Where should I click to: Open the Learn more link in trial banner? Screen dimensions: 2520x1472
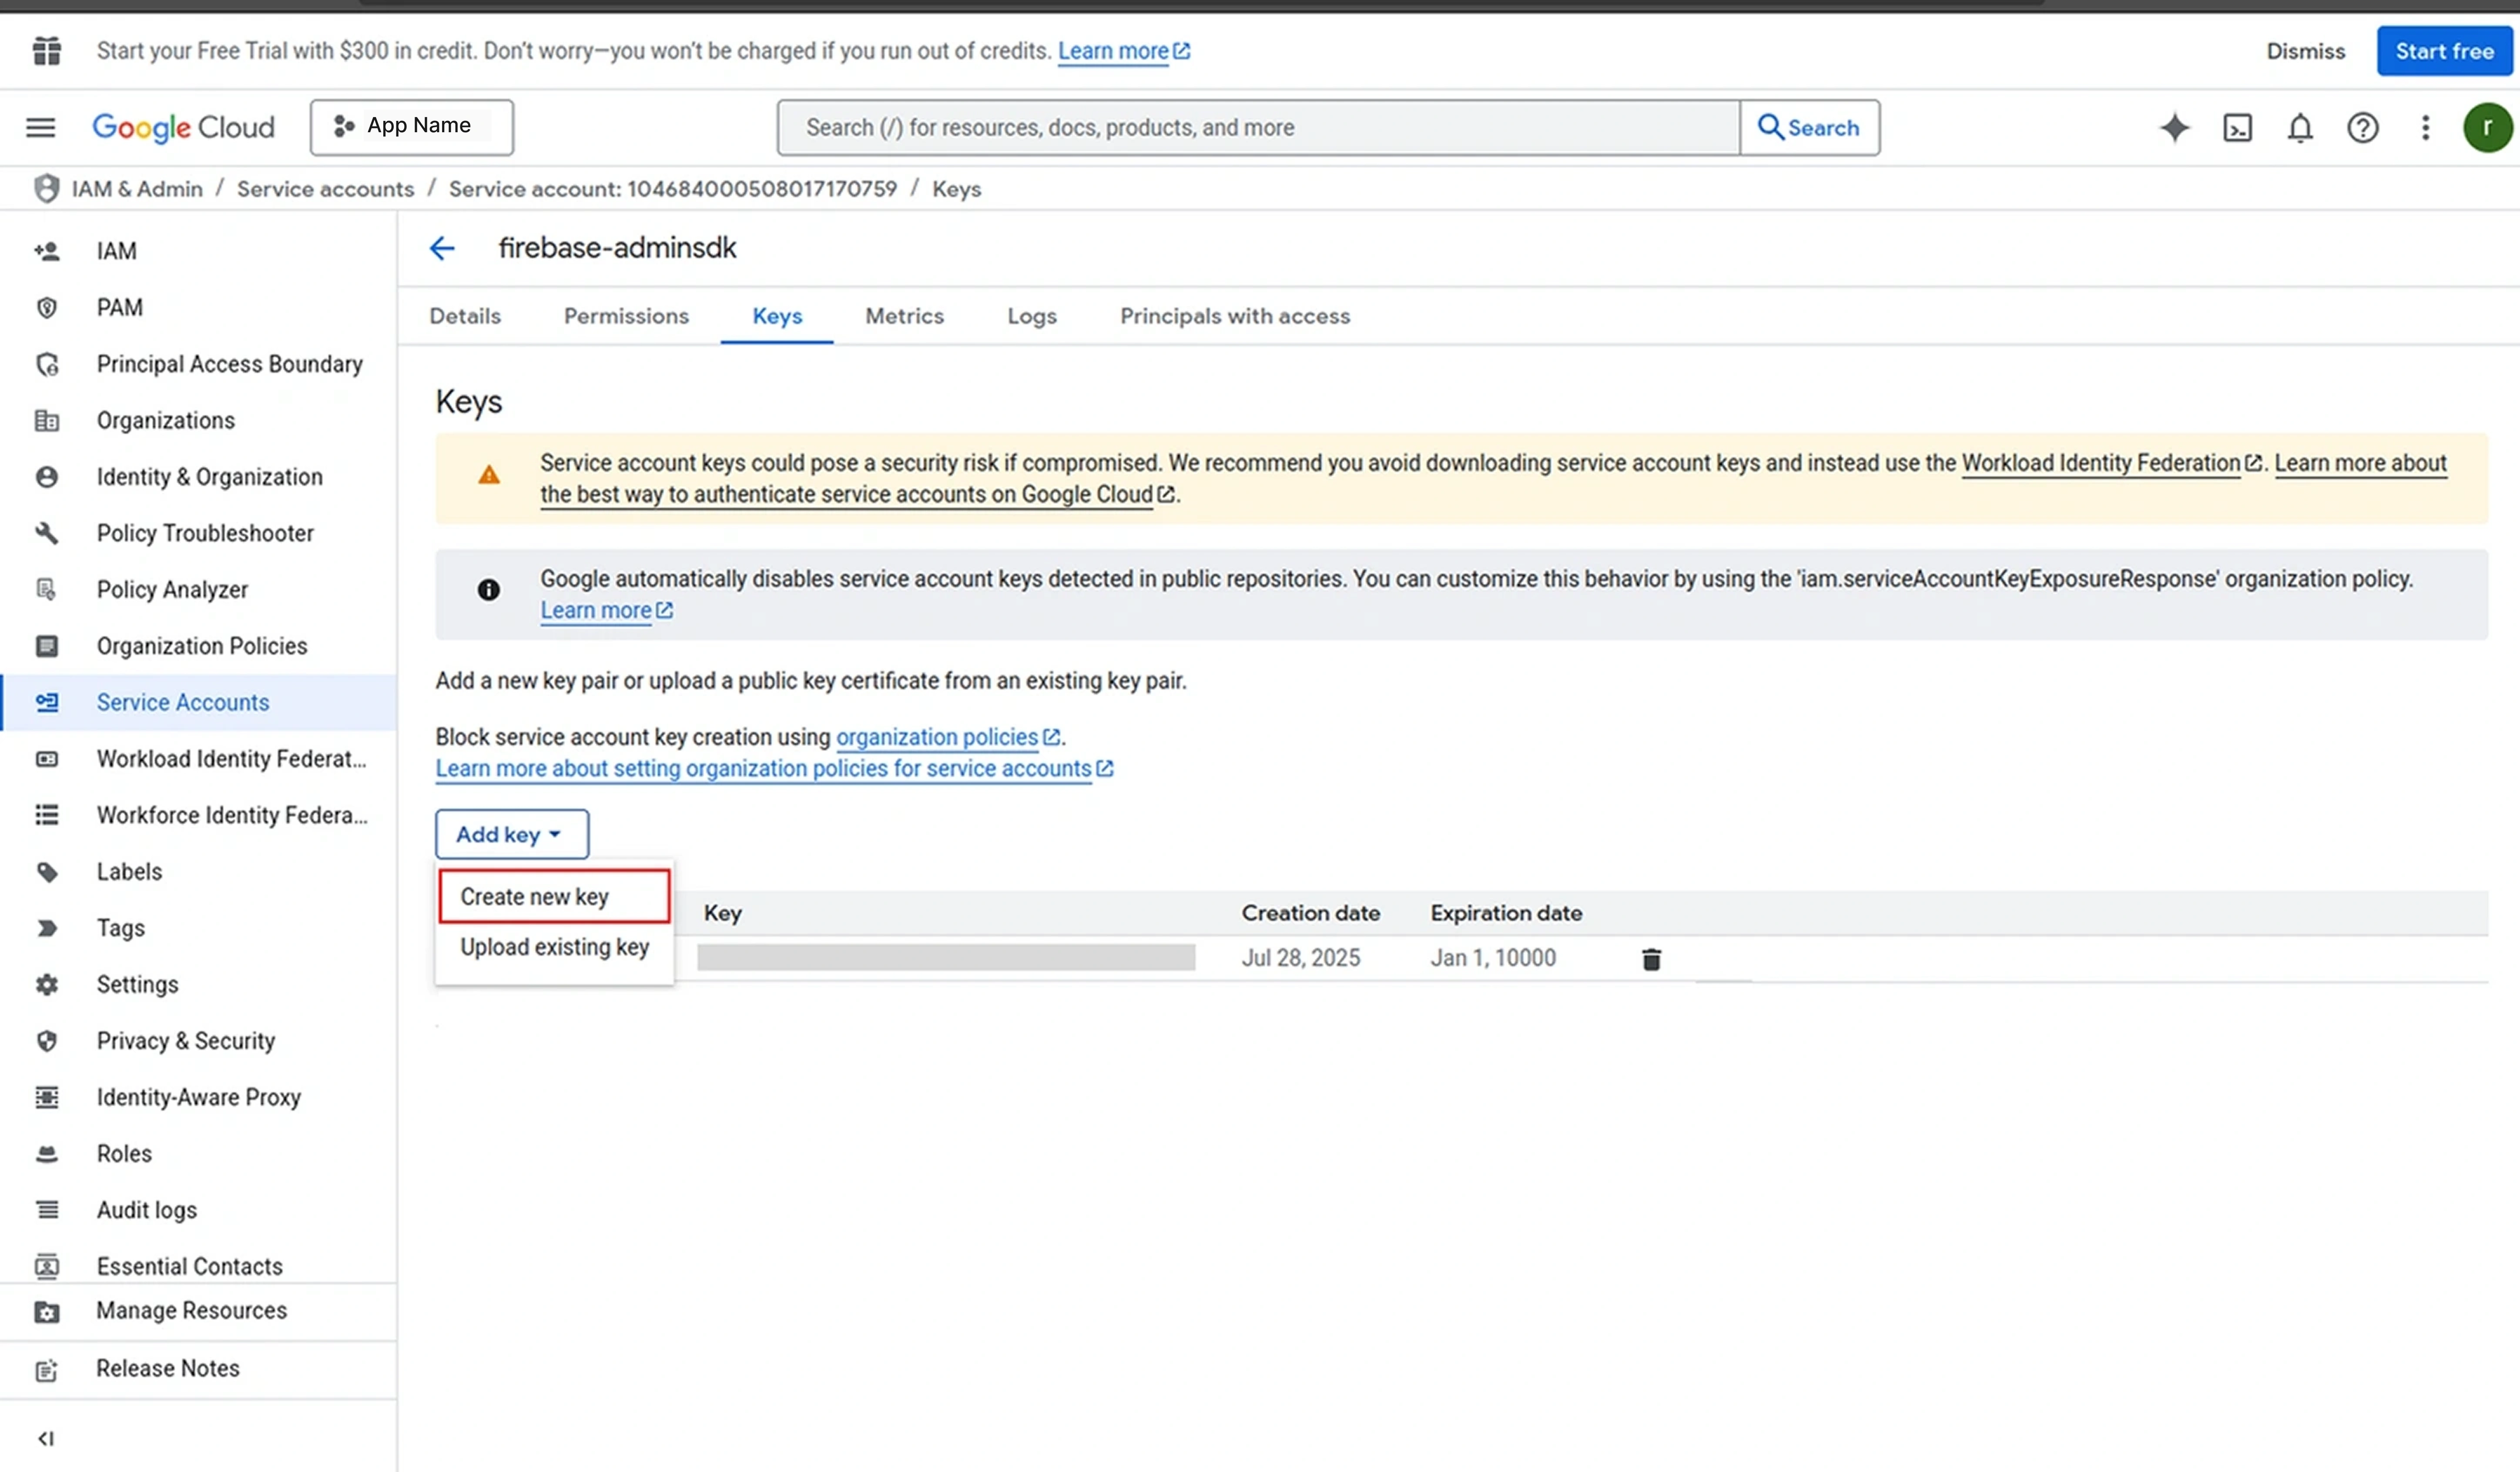pos(1124,50)
